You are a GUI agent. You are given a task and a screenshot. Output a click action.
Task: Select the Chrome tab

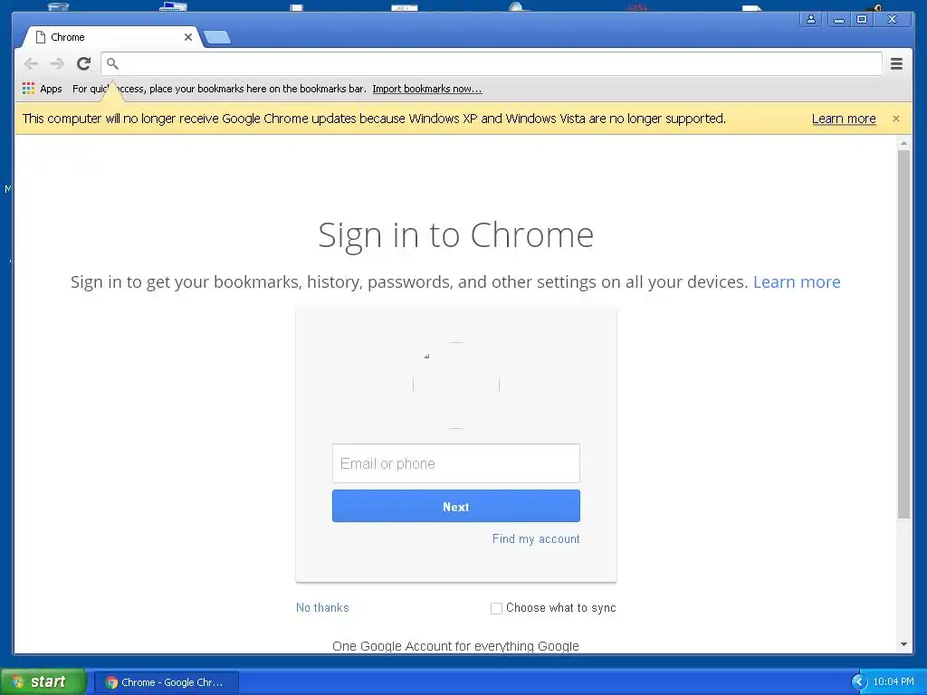[x=112, y=36]
